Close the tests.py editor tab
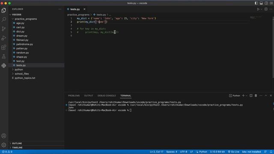 click(x=84, y=9)
